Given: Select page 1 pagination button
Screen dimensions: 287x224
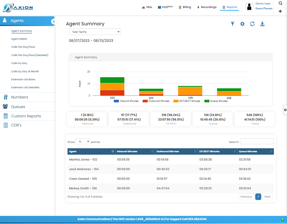Looking at the screenshot, I should (258, 197).
